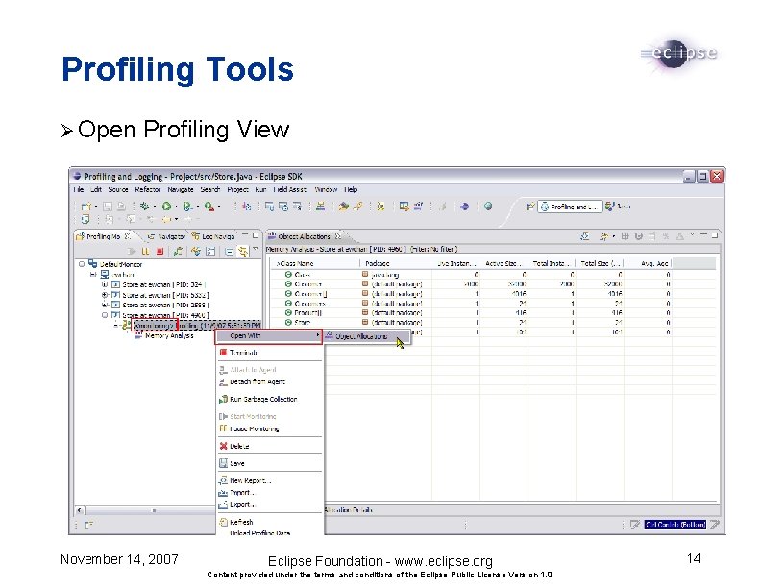The height and width of the screenshot is (588, 761).
Task: Choose Detach from Agent in context menu
Action: 270,382
